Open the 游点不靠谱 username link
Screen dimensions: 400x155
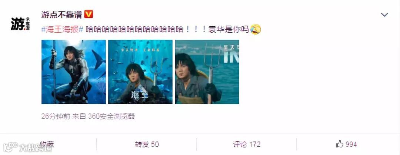click(x=61, y=14)
